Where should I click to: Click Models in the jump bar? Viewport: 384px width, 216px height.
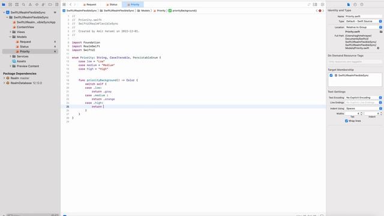click(x=143, y=11)
